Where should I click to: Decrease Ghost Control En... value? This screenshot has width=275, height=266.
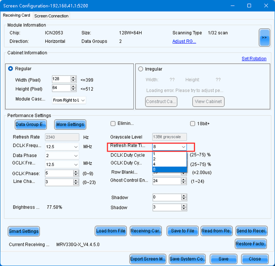tap(183, 183)
